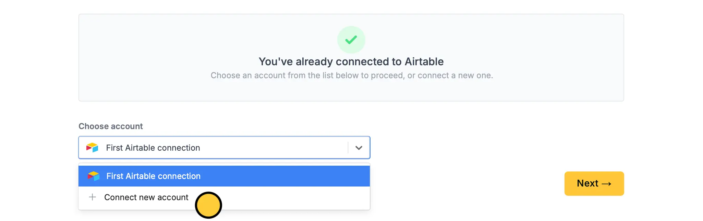Click the Choose account label
This screenshot has width=703, height=221.
coord(110,126)
